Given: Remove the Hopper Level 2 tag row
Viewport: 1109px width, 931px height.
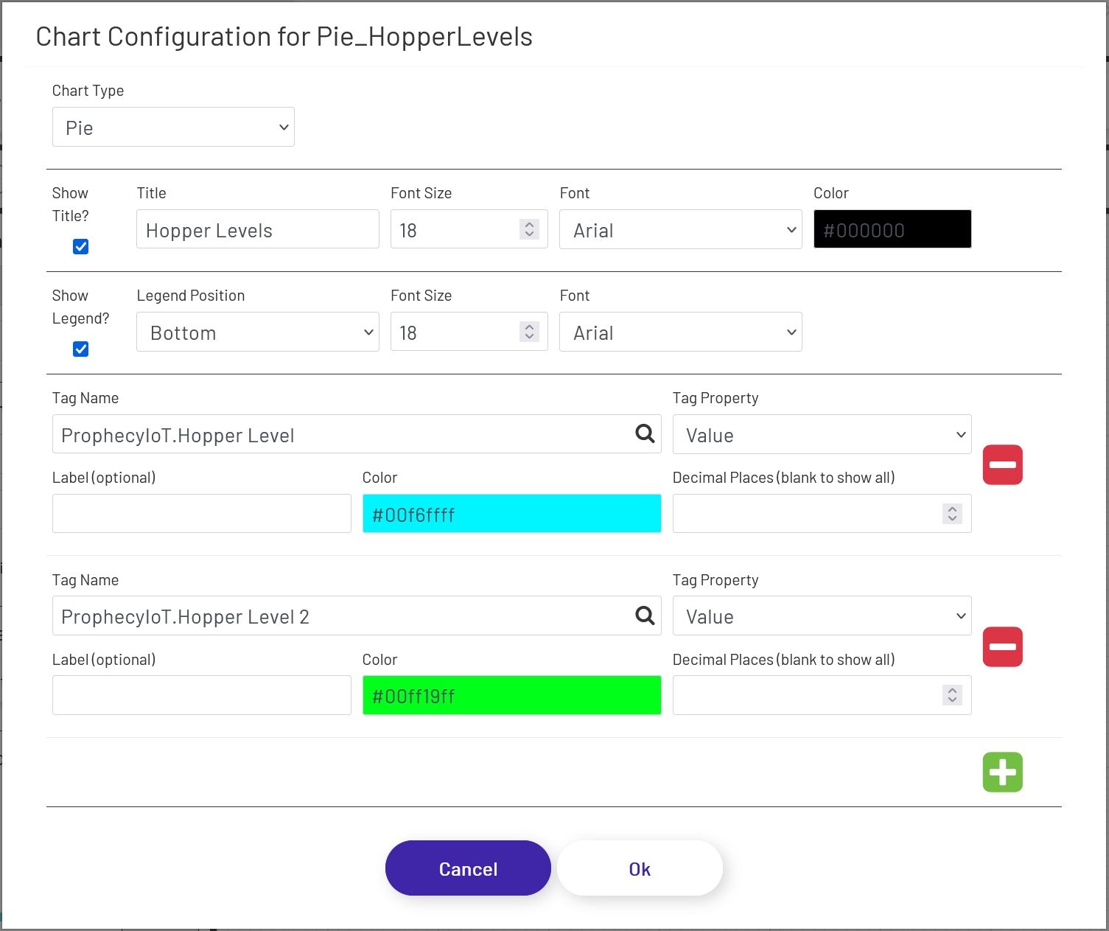Looking at the screenshot, I should [x=1002, y=647].
